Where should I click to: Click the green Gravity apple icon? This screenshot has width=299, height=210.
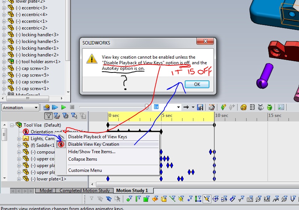click(269, 108)
